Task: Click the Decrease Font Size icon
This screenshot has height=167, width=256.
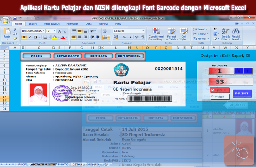Action: coord(65,31)
